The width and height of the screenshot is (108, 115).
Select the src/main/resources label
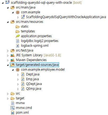[30, 22]
